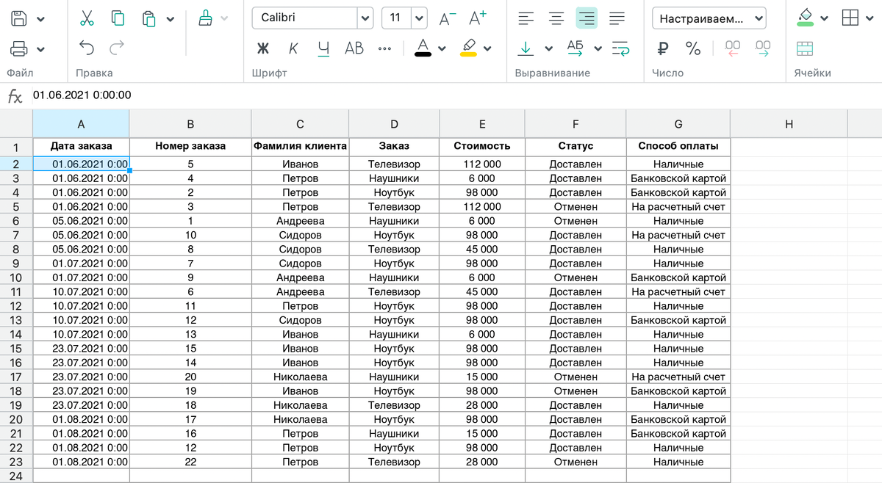Image resolution: width=882 pixels, height=483 pixels.
Task: Select header cell 'Способ оплаты'
Action: pyautogui.click(x=678, y=146)
